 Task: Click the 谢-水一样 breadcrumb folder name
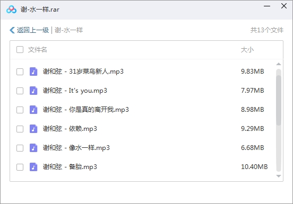68,30
